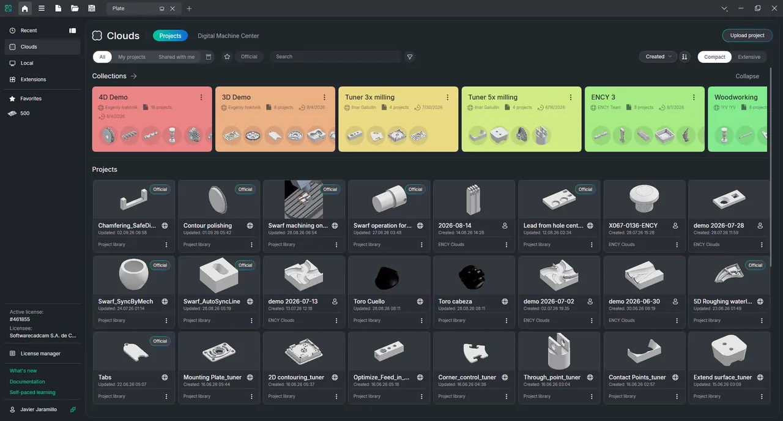Open the Created sort dropdown
Image resolution: width=783 pixels, height=421 pixels.
coord(658,57)
